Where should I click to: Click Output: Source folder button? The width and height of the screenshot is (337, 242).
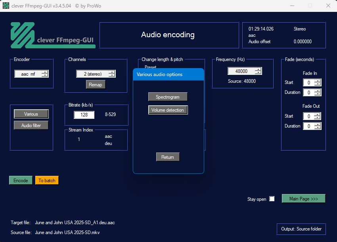pos(301,229)
